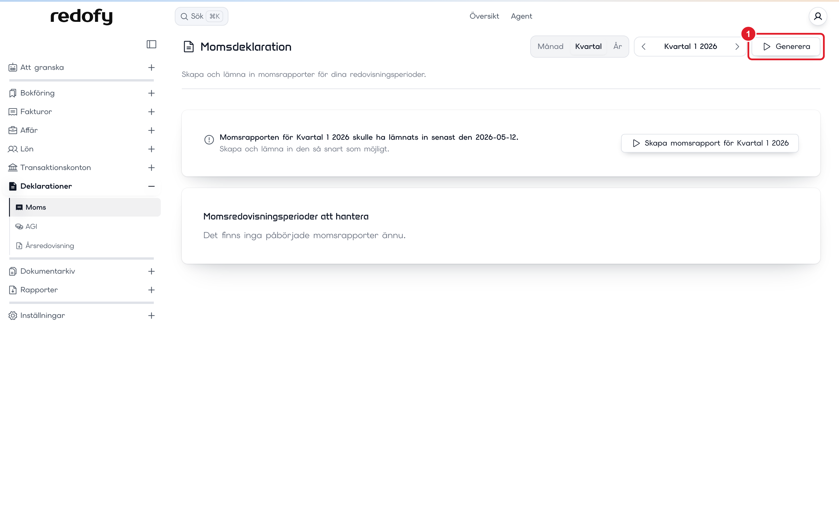Image resolution: width=839 pixels, height=524 pixels.
Task: Collapse the Deklarationer section
Action: pos(151,186)
